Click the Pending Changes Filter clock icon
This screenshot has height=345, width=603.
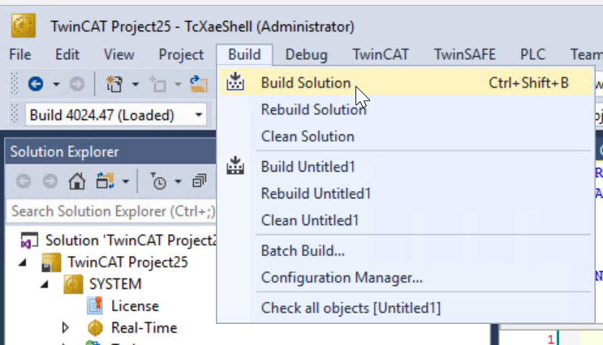(x=158, y=181)
